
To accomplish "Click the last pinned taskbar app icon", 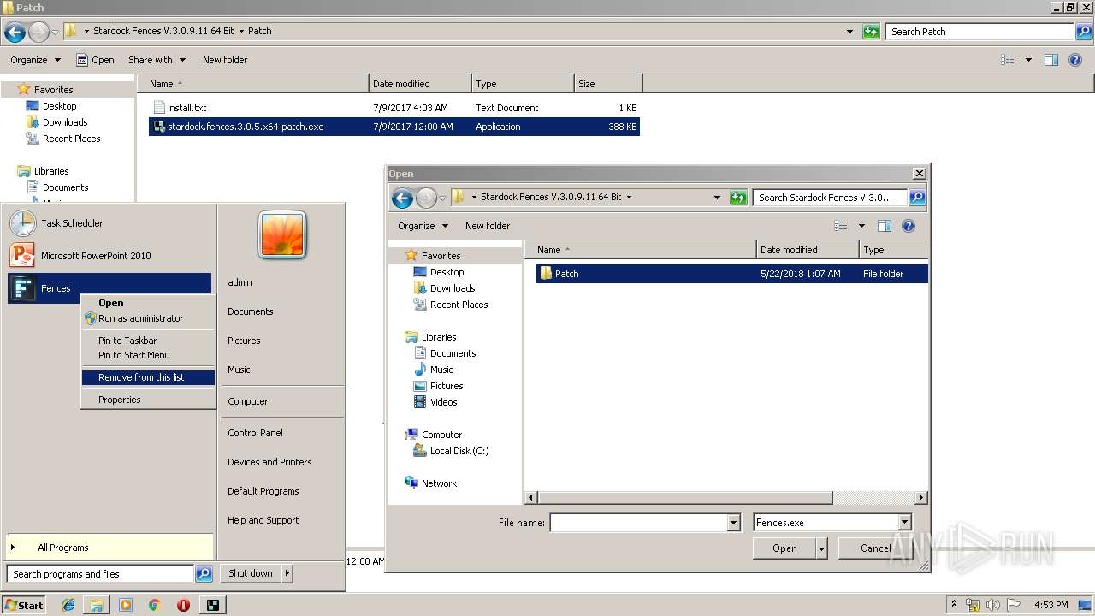I will click(212, 605).
